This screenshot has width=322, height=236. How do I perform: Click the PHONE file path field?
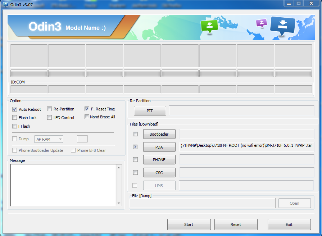pos(247,160)
